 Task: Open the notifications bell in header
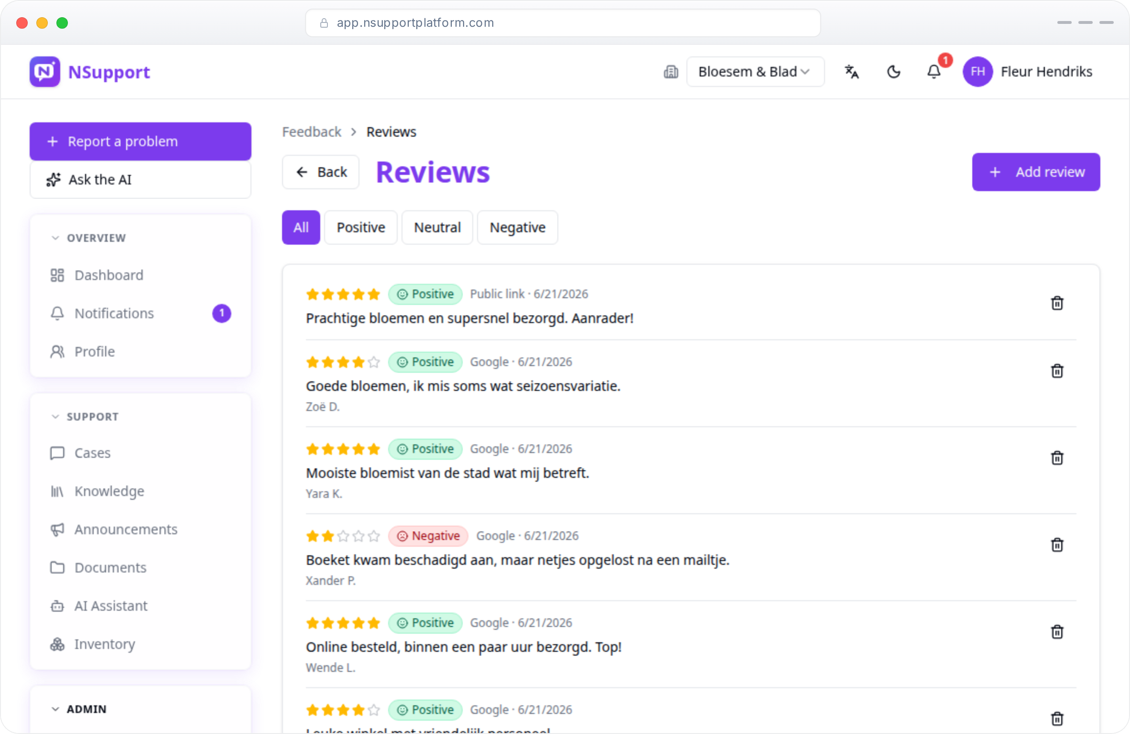click(x=934, y=72)
